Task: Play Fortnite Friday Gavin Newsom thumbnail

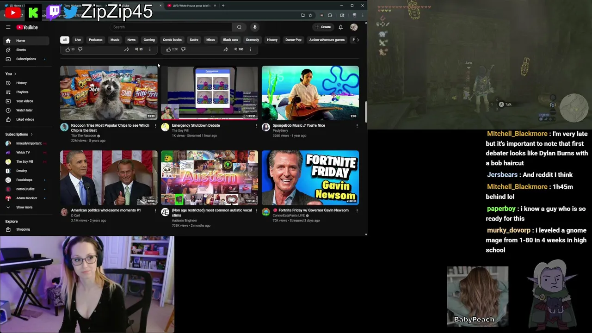Action: (310, 178)
